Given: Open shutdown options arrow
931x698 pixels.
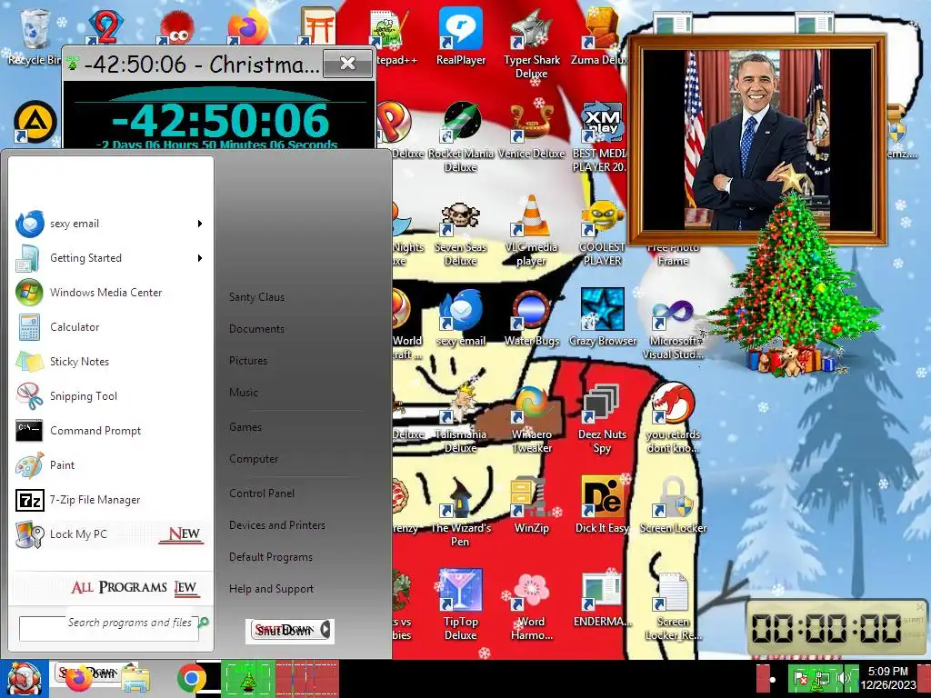Looking at the screenshot, I should tap(325, 631).
